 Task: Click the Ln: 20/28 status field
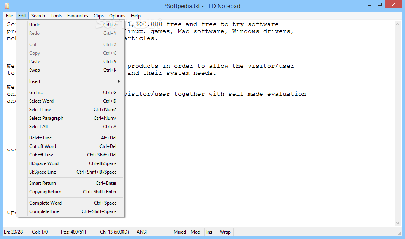pos(16,232)
